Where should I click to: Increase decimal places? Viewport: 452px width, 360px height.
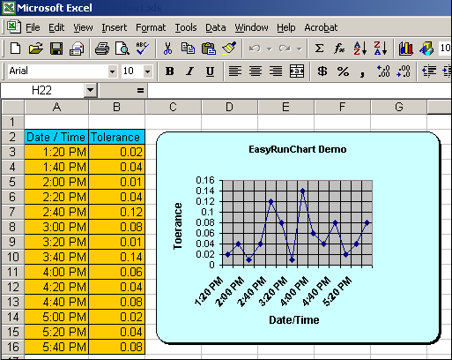(383, 71)
